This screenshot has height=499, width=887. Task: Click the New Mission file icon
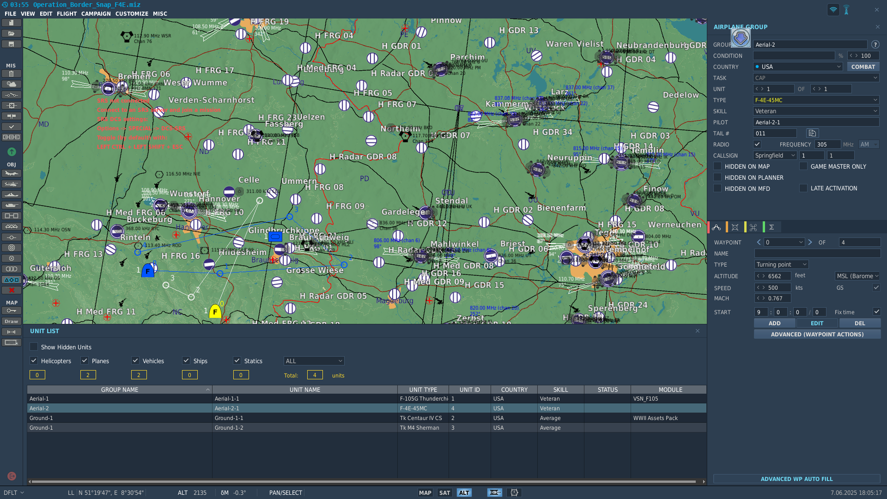point(12,23)
